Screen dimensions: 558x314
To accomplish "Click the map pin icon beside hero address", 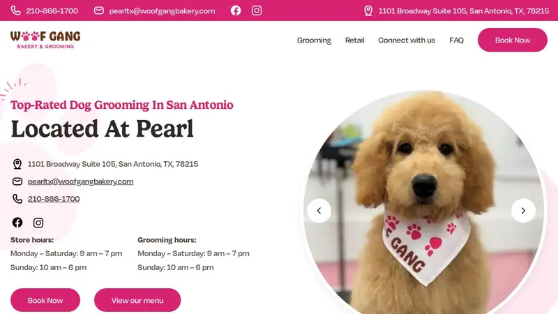I will tap(17, 164).
